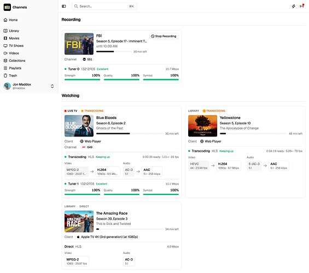
Task: Click the Library book icon
Action: tap(5, 31)
